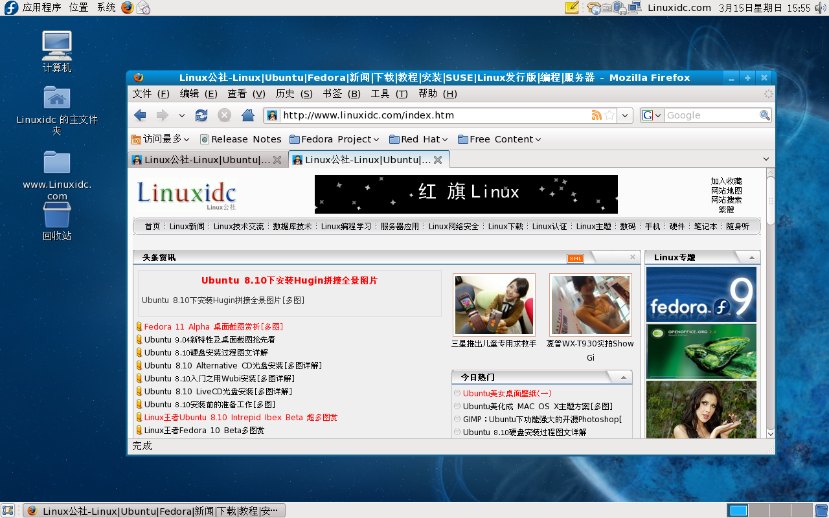
Task: Open the Google search engine dropdown
Action: [x=652, y=115]
